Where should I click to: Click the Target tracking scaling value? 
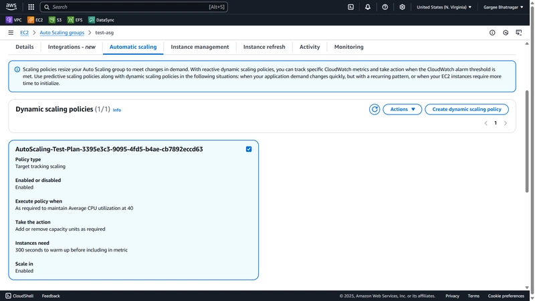click(x=40, y=167)
